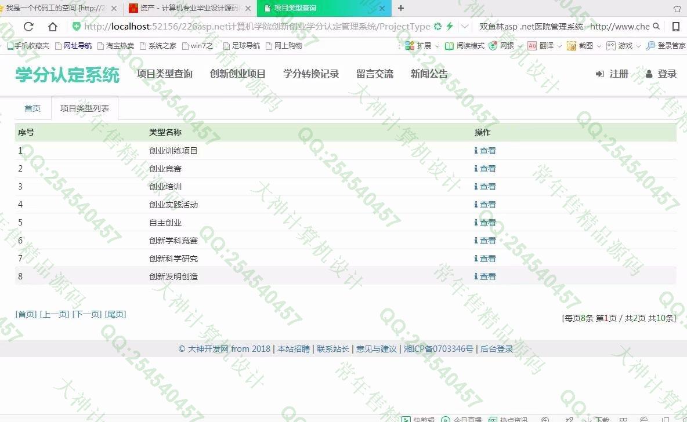Open 创新创业项目 navigation menu
This screenshot has height=422, width=687.
(237, 74)
